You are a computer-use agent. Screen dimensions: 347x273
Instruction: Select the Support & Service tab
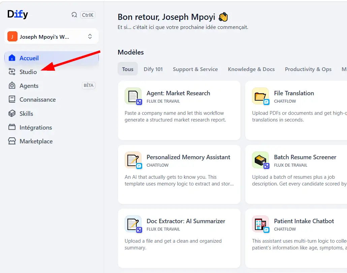(195, 69)
